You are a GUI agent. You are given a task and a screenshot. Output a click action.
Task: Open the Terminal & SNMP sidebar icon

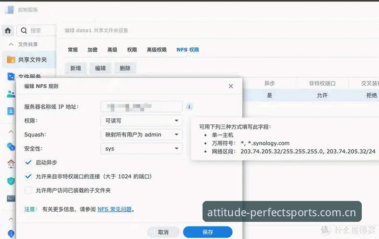click(11, 199)
